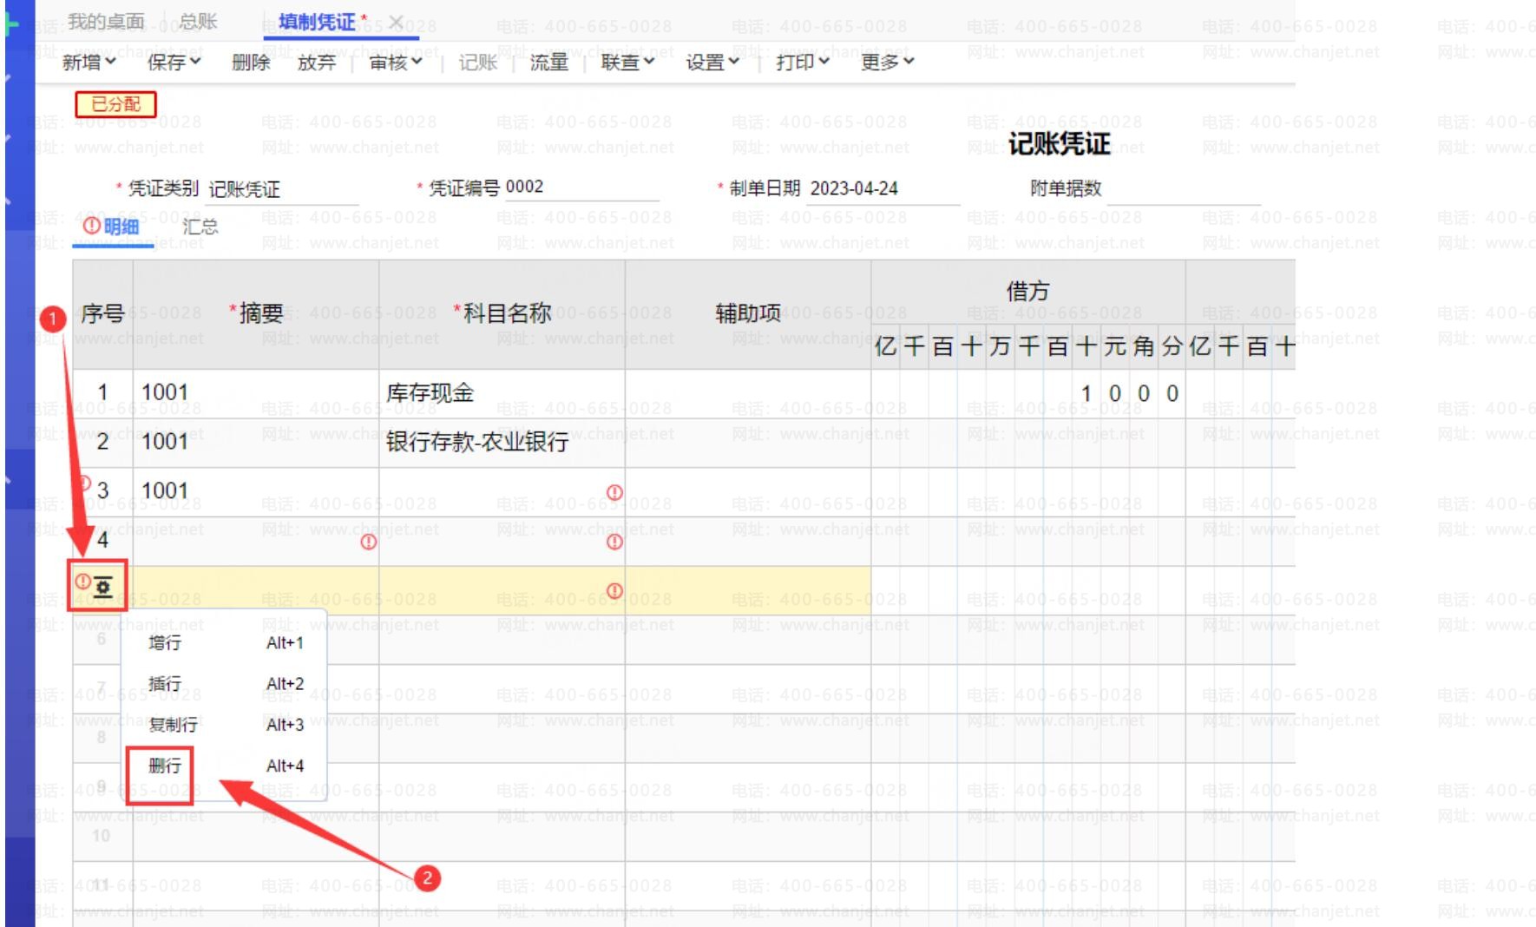This screenshot has width=1536, height=927.
Task: Click the 借方 column header
Action: tap(1027, 292)
